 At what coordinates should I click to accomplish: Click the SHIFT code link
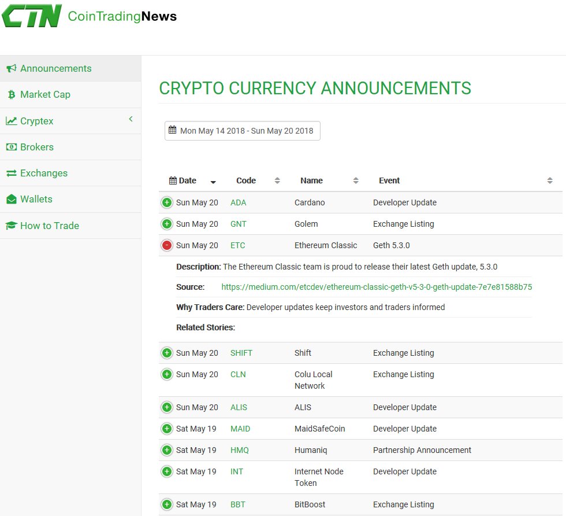point(241,353)
